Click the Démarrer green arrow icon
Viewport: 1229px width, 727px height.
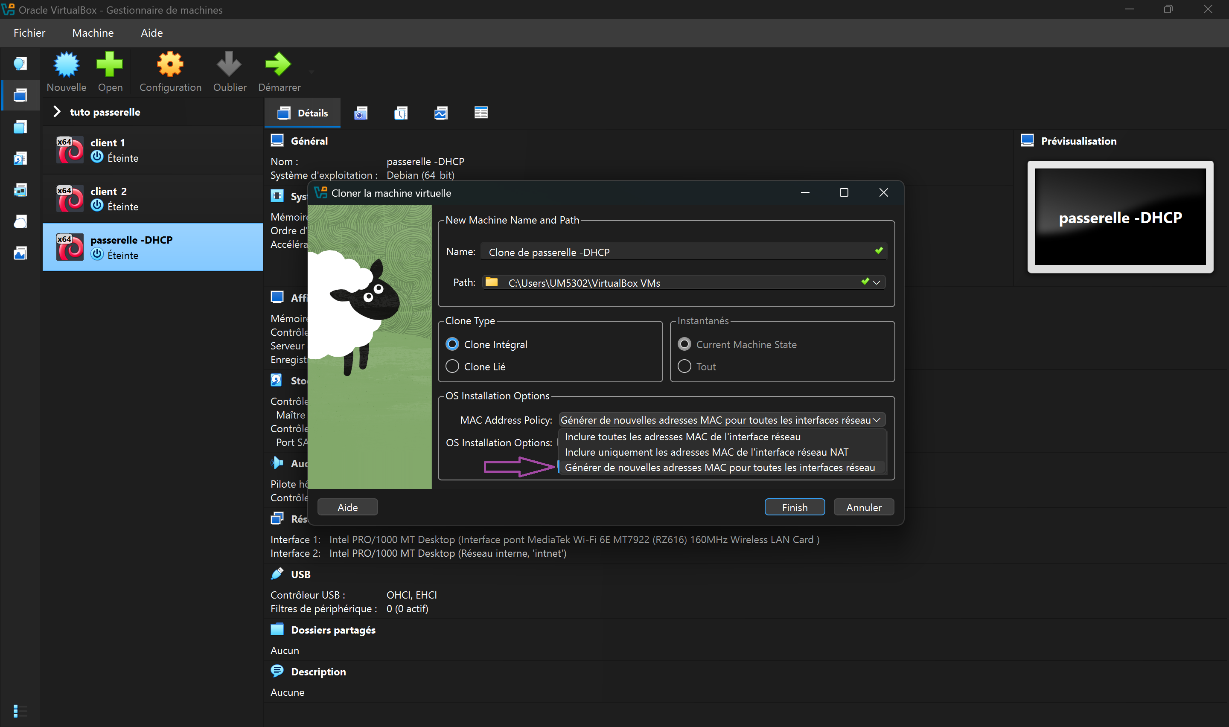278,65
